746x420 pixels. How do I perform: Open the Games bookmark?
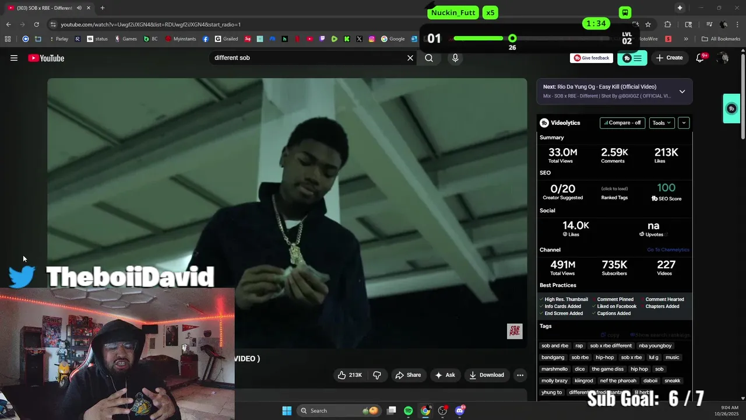pyautogui.click(x=126, y=39)
